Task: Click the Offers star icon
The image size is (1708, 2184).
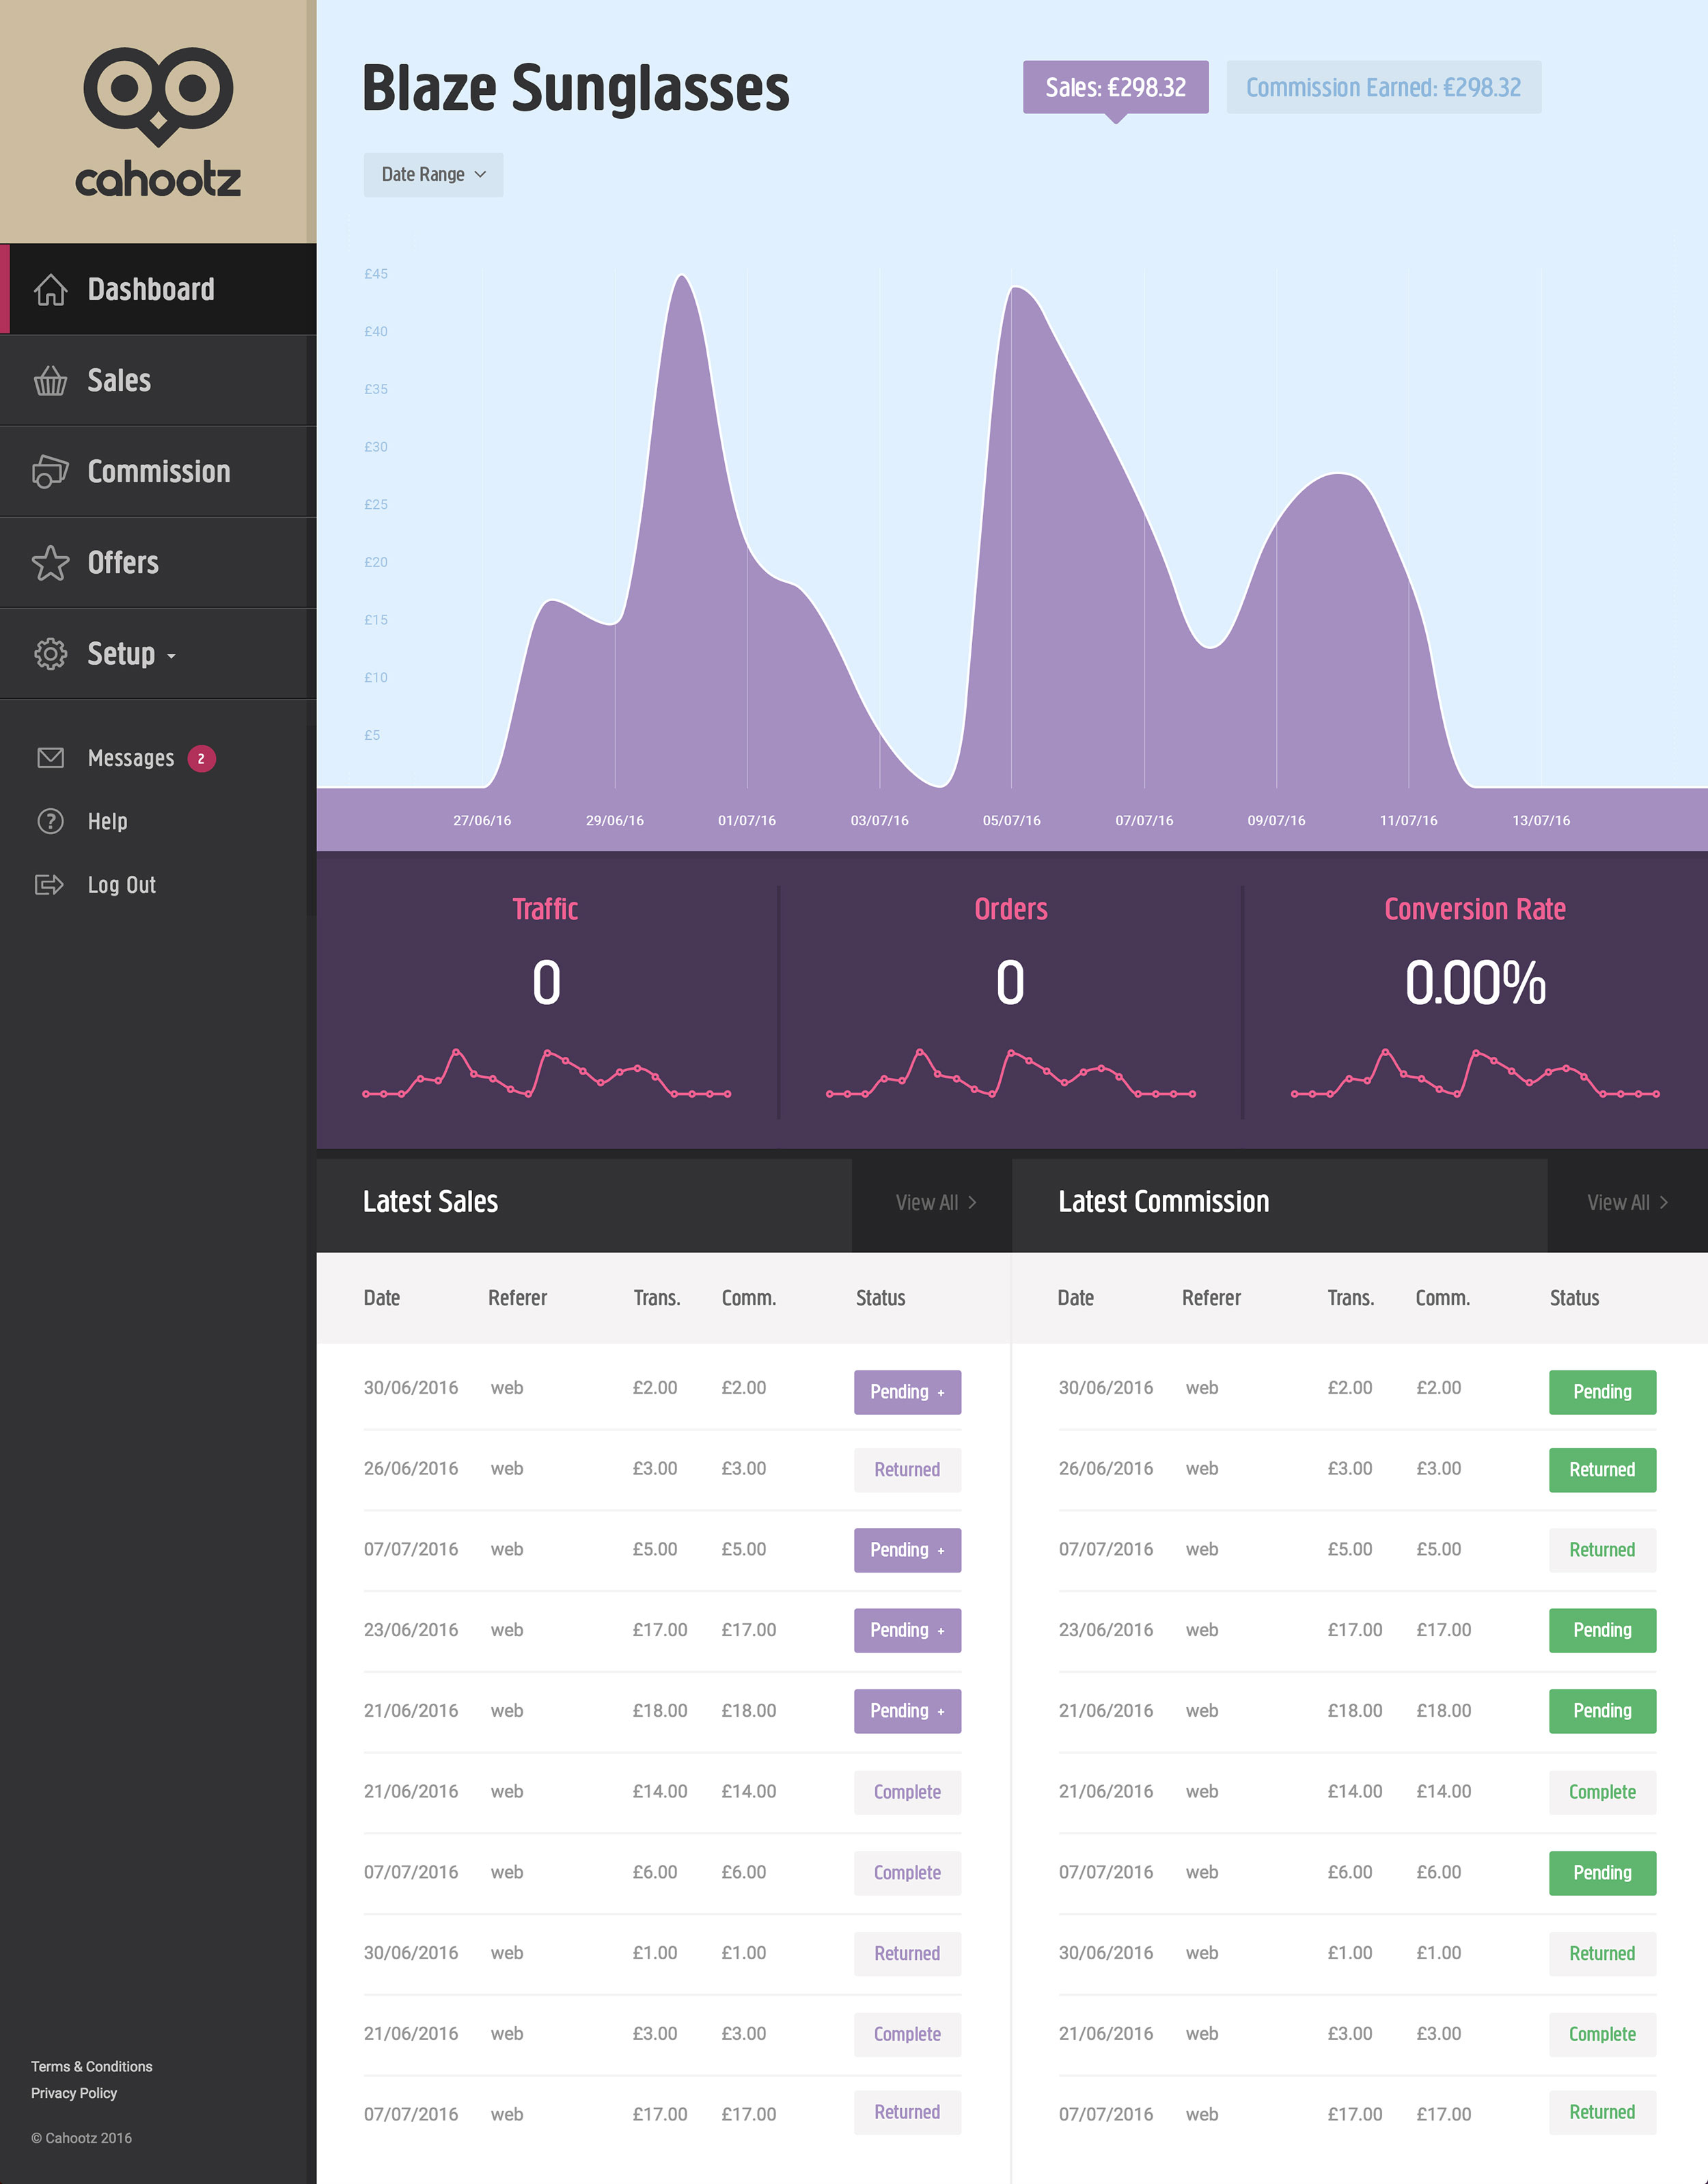Action: pyautogui.click(x=50, y=563)
